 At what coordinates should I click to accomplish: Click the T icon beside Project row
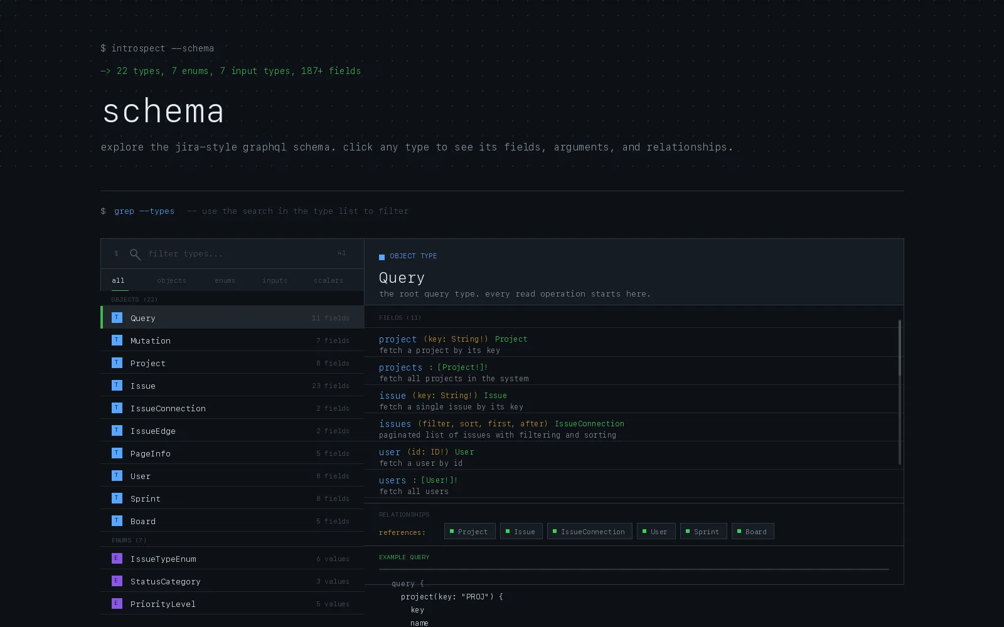(117, 362)
